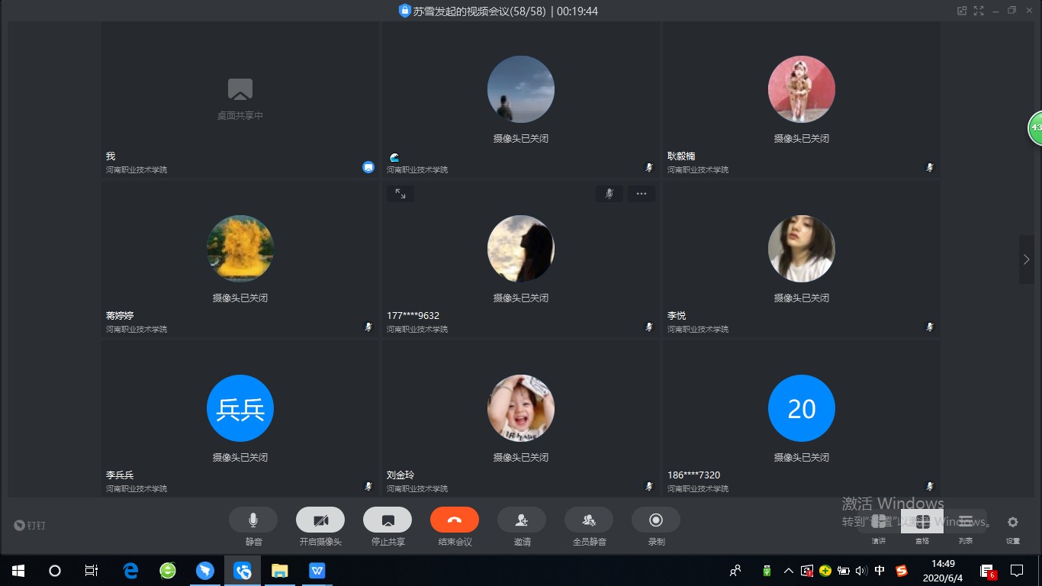The width and height of the screenshot is (1042, 586).
Task: Expand 177****9632's video tile to full view
Action: click(400, 194)
